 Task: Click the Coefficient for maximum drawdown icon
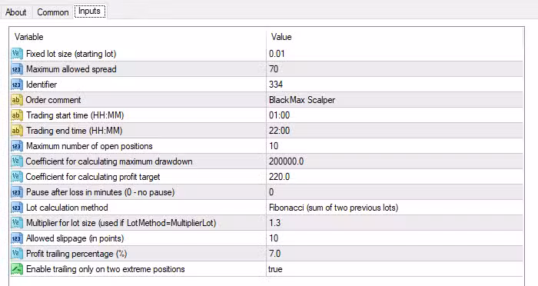click(x=17, y=161)
